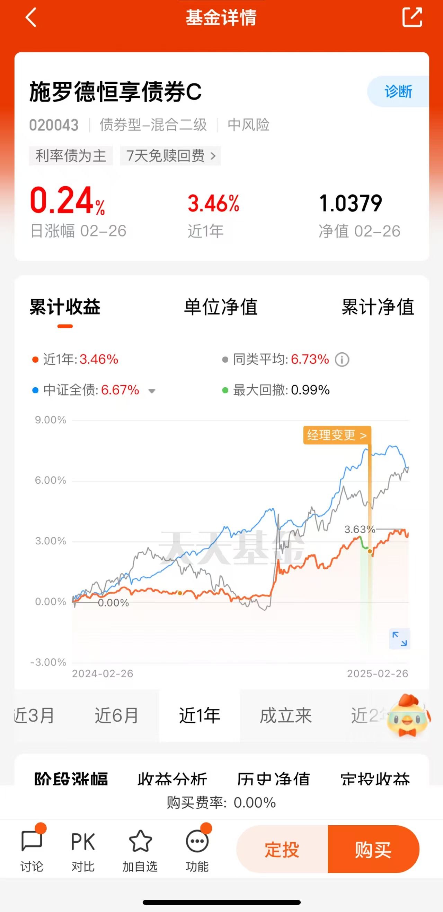Open the share icon at top right
443x912 pixels.
[412, 17]
